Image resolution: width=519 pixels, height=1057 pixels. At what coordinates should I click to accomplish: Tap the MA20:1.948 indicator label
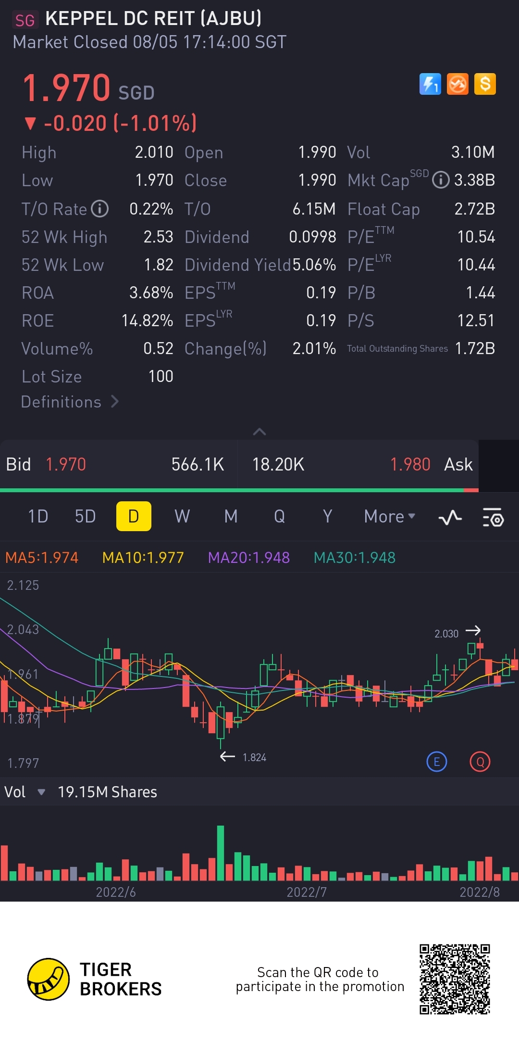coord(249,558)
